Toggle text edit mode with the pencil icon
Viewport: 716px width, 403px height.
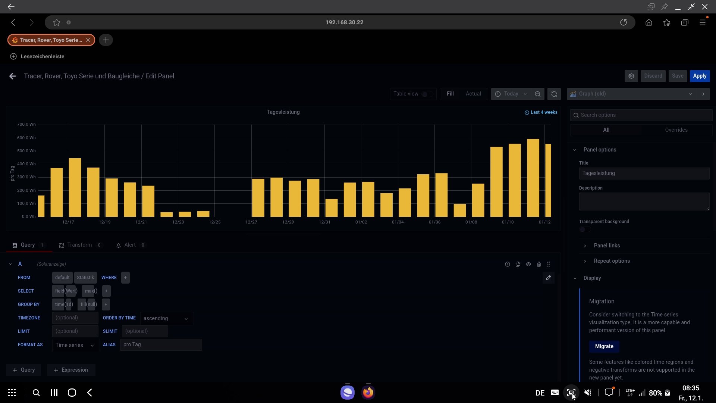coord(548,278)
